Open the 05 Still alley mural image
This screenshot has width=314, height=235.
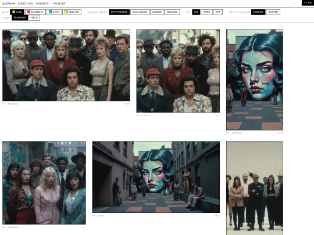click(x=156, y=177)
